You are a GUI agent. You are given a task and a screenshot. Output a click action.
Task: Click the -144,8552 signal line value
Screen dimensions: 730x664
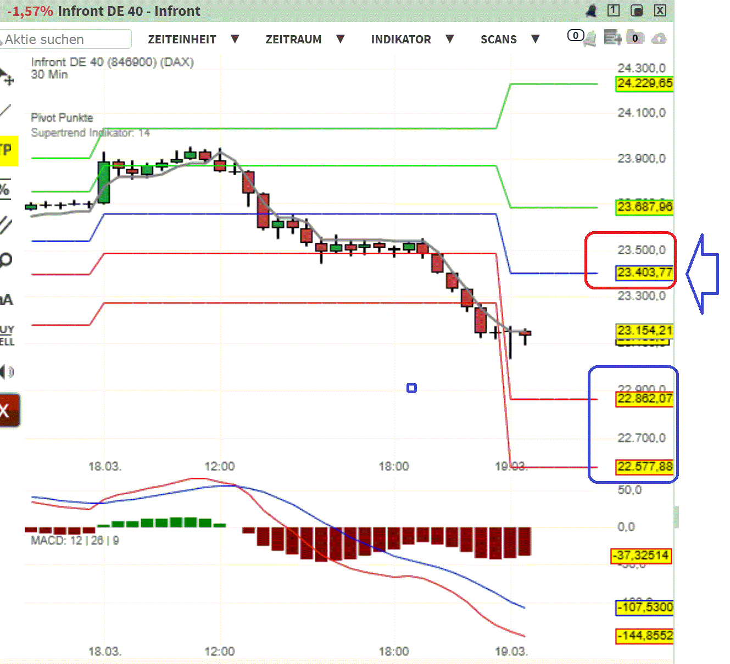645,636
